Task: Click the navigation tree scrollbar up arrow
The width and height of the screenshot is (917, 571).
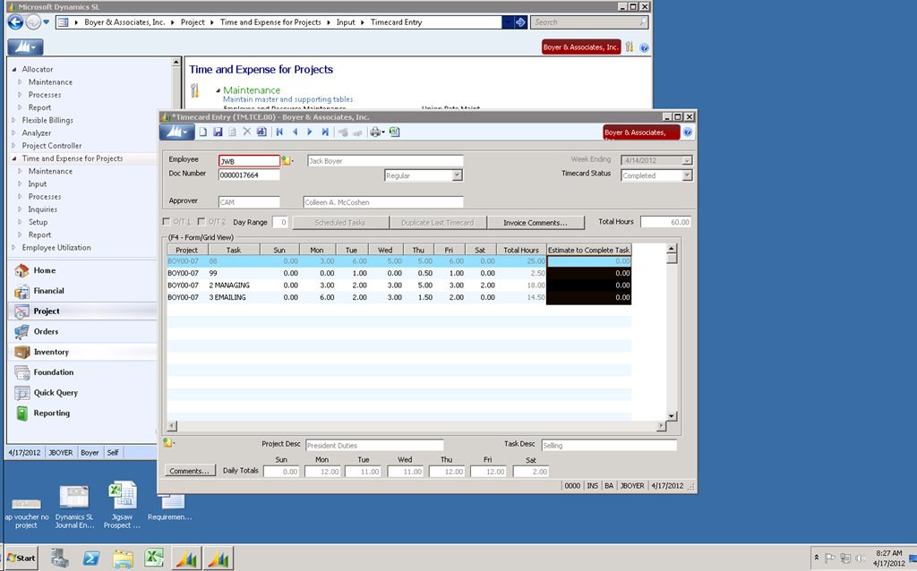Action: click(x=176, y=62)
